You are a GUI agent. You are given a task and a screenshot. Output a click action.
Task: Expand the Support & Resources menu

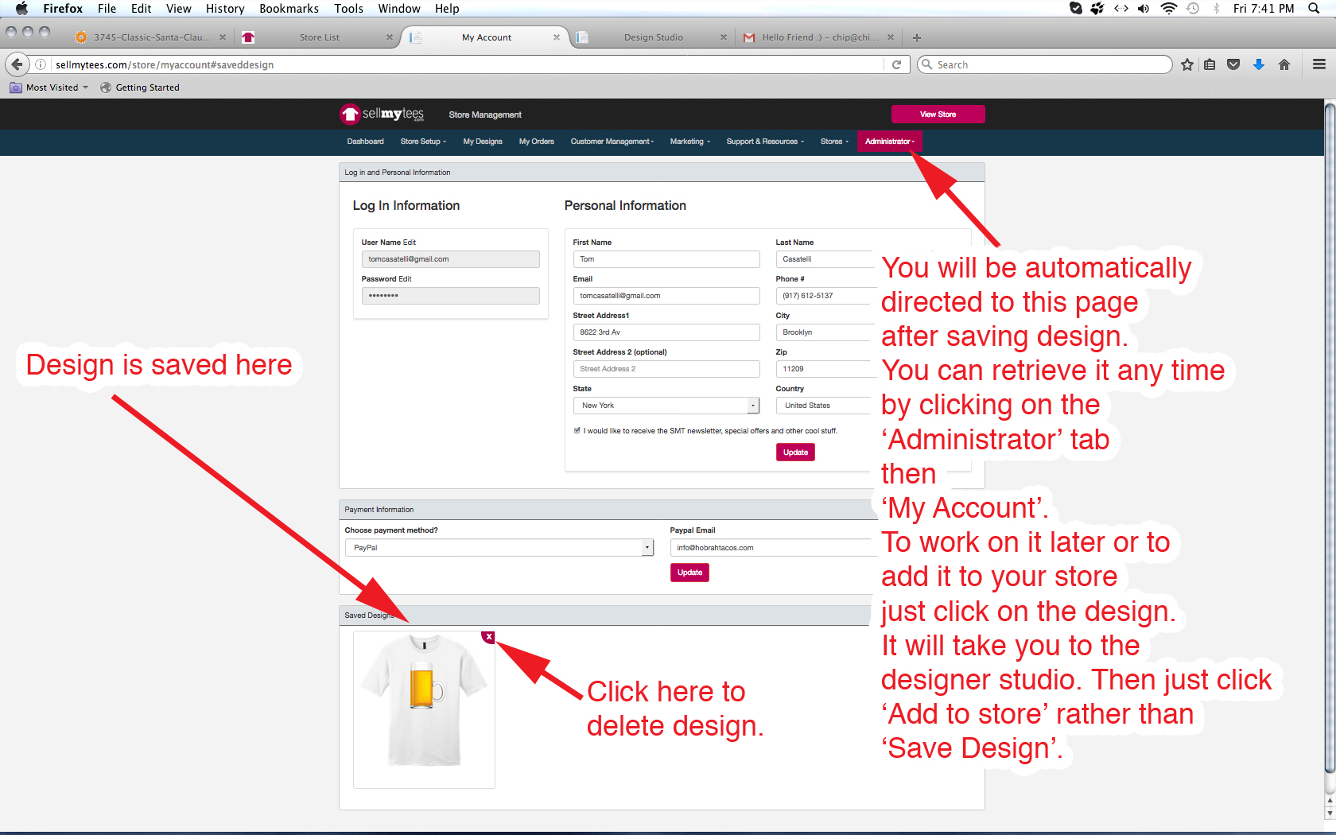[x=765, y=142]
